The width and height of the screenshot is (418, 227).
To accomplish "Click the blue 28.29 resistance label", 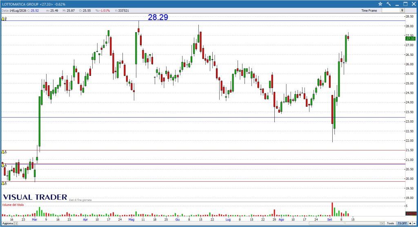I will coord(158,17).
